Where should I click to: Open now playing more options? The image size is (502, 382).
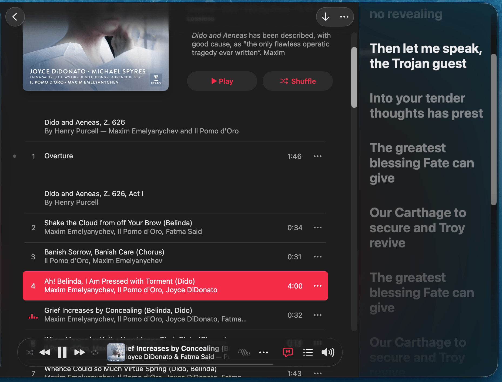(263, 352)
